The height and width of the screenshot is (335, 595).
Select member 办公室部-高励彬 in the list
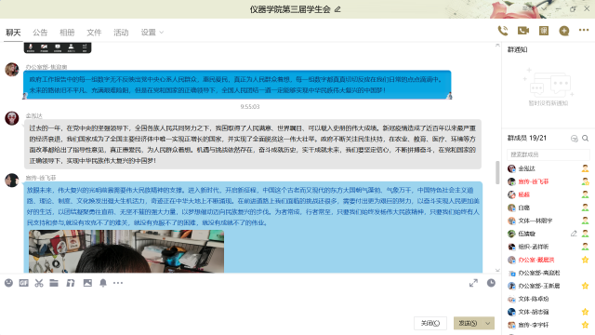[x=548, y=273]
